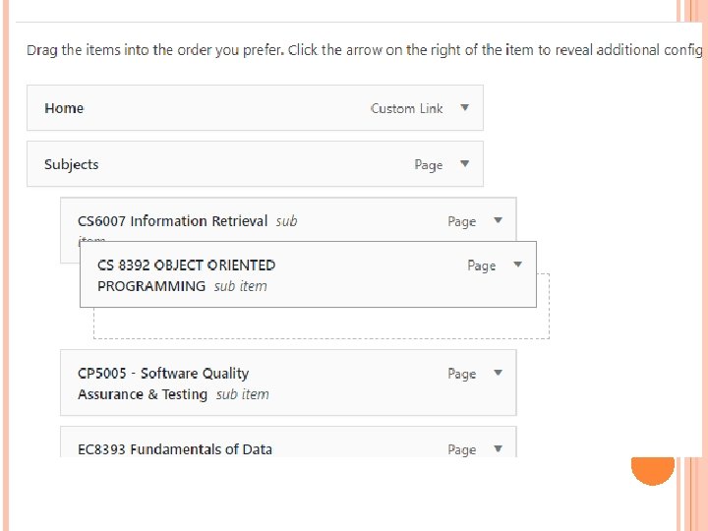Click Page label on CP5005 item

click(461, 374)
